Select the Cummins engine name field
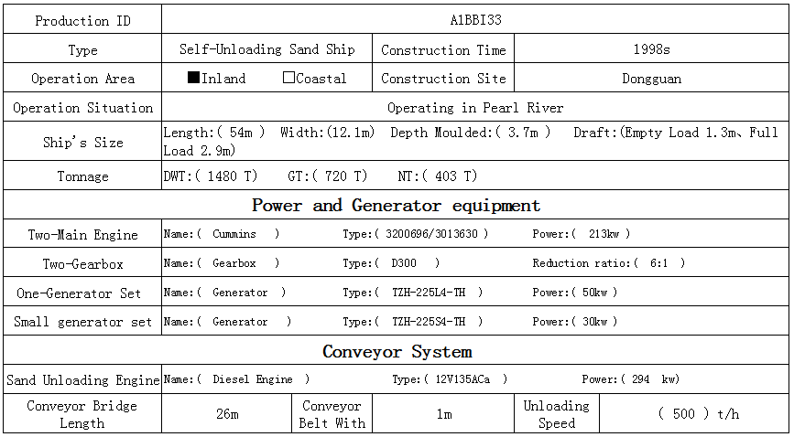Image resolution: width=794 pixels, height=437 pixels. click(x=234, y=234)
